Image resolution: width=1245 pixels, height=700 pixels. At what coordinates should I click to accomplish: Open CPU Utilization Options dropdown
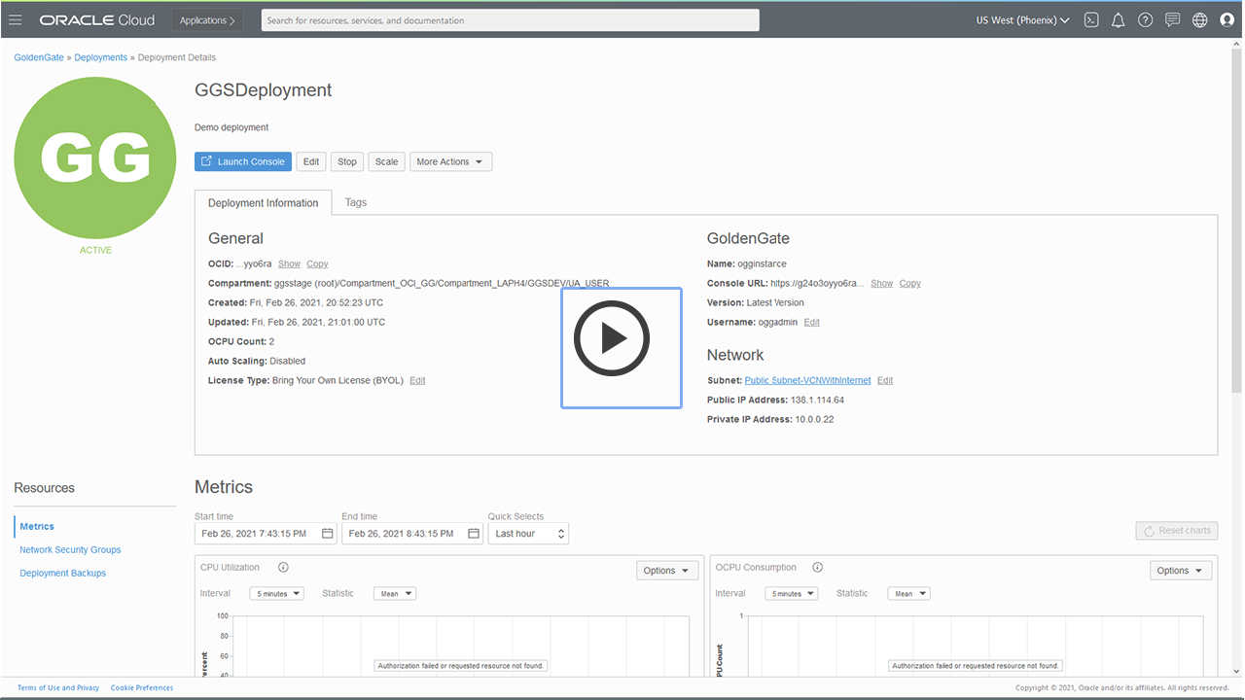point(668,571)
